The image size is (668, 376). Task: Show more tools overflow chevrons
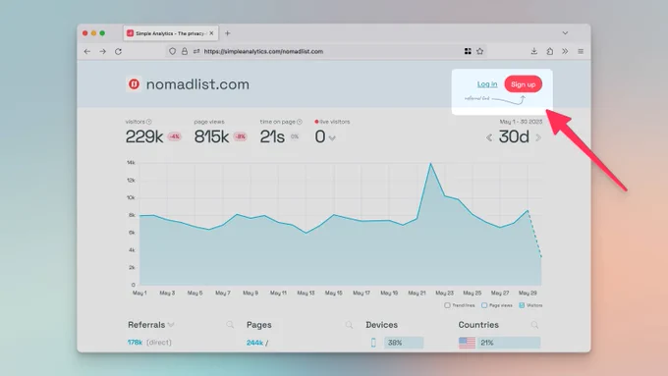click(x=565, y=51)
